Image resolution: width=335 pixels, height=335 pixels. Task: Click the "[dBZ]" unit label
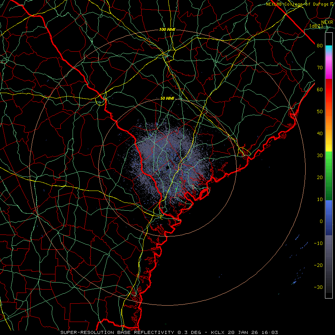point(316,26)
